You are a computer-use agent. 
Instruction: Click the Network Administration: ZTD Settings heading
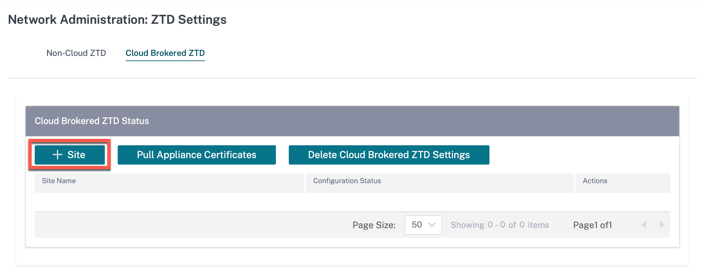(x=117, y=20)
